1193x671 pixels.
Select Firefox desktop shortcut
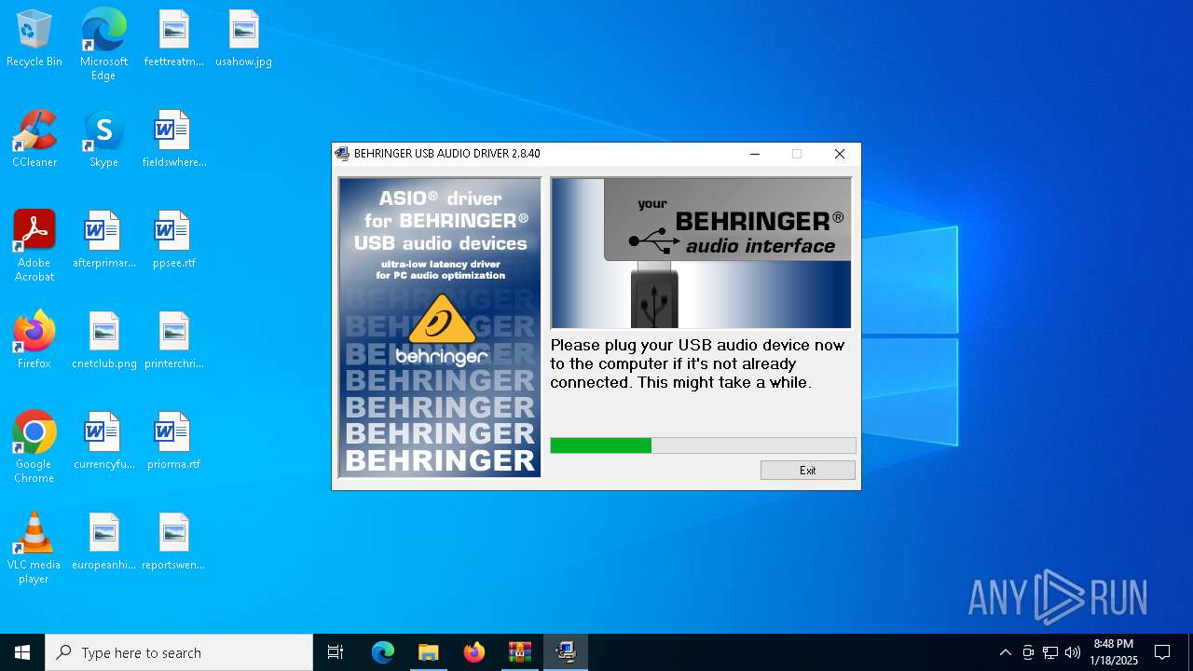pos(34,341)
